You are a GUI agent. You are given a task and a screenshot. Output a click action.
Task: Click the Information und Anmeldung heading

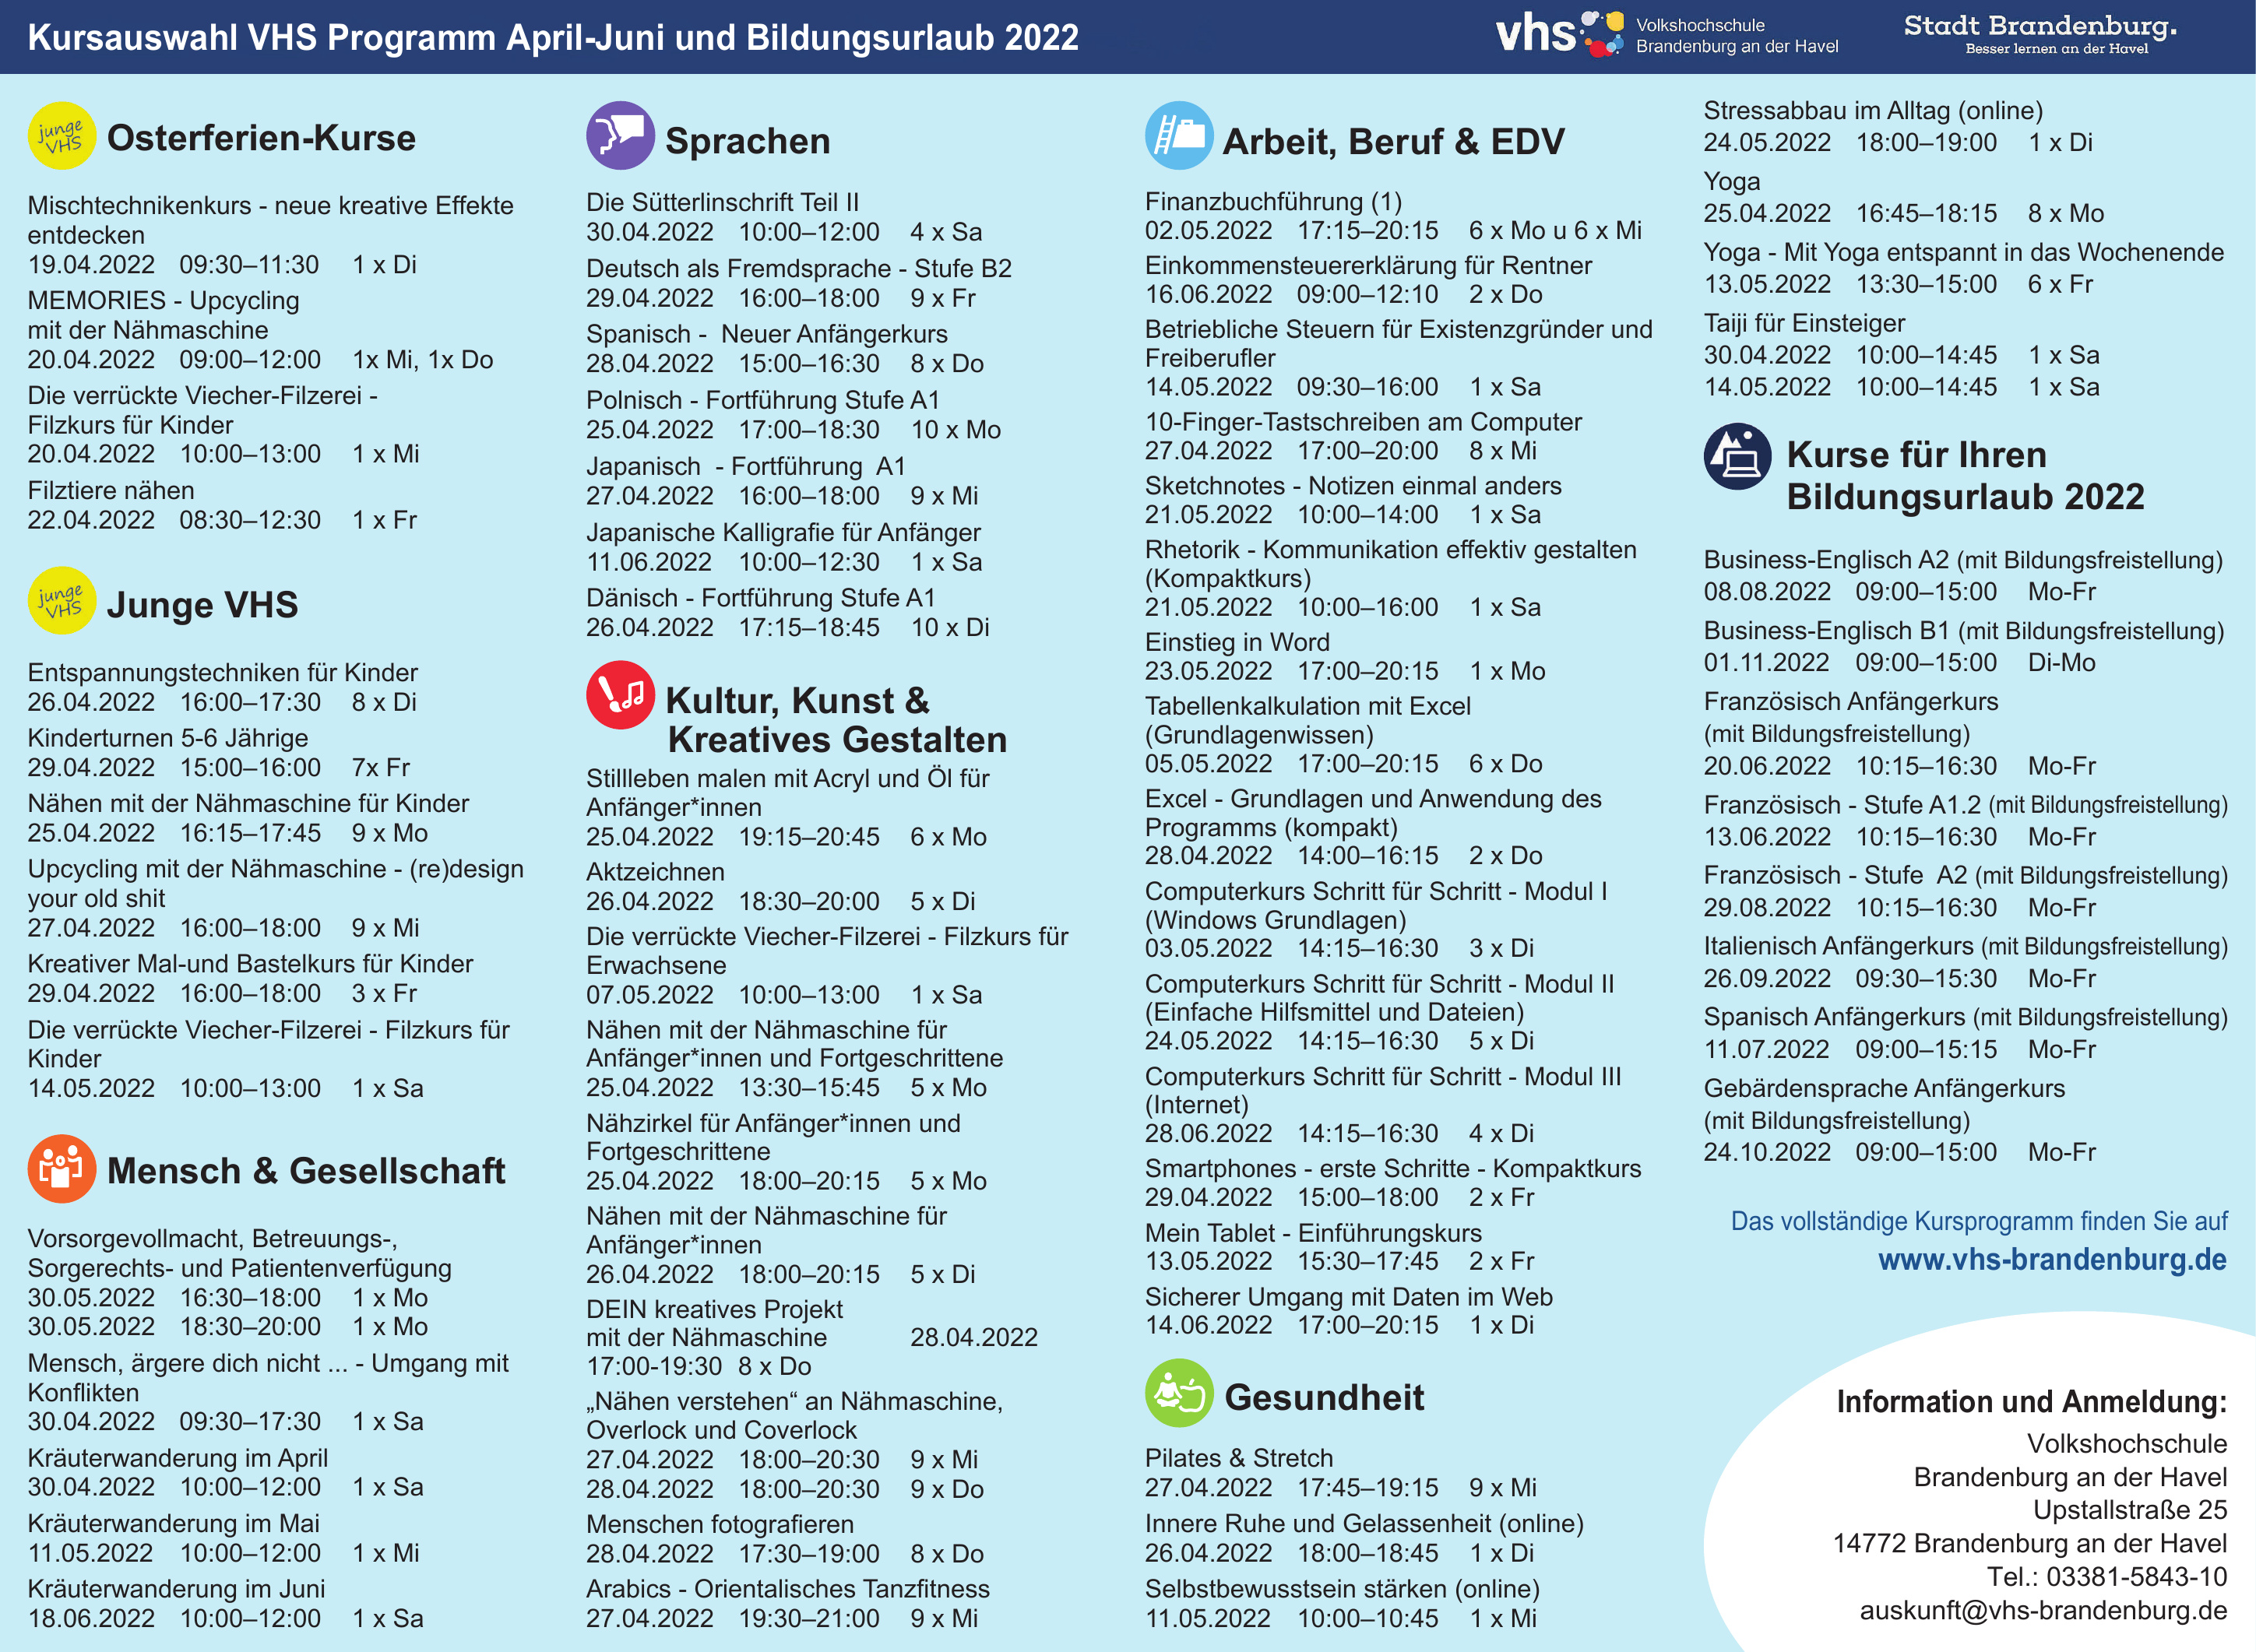(2032, 1401)
